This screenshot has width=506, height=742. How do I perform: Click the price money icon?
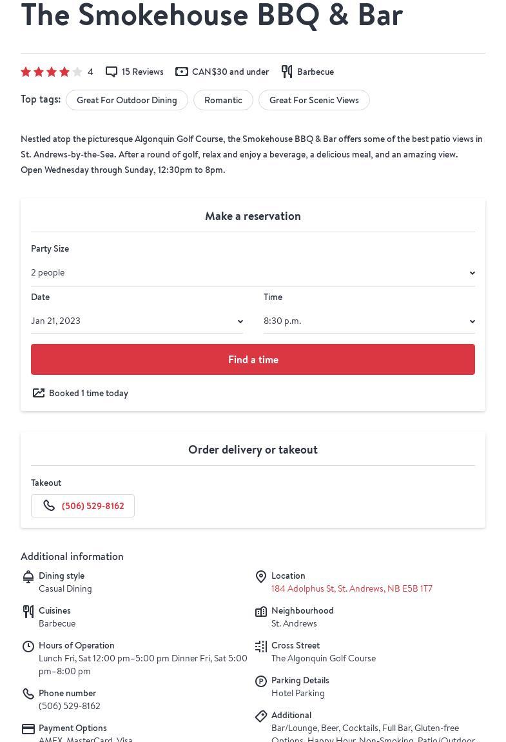(x=182, y=72)
